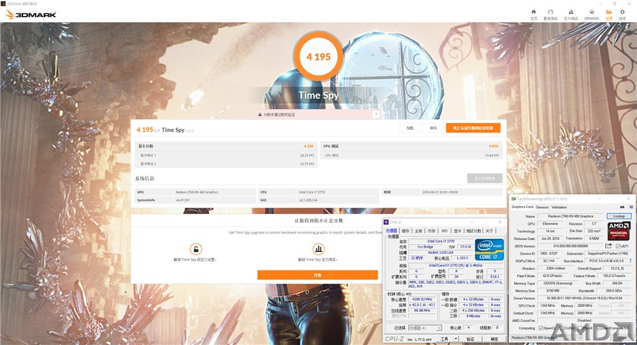The height and width of the screenshot is (345, 637).
Task: Click the 4199.02 MHz core speed value in CPU-Z
Action: (422, 299)
